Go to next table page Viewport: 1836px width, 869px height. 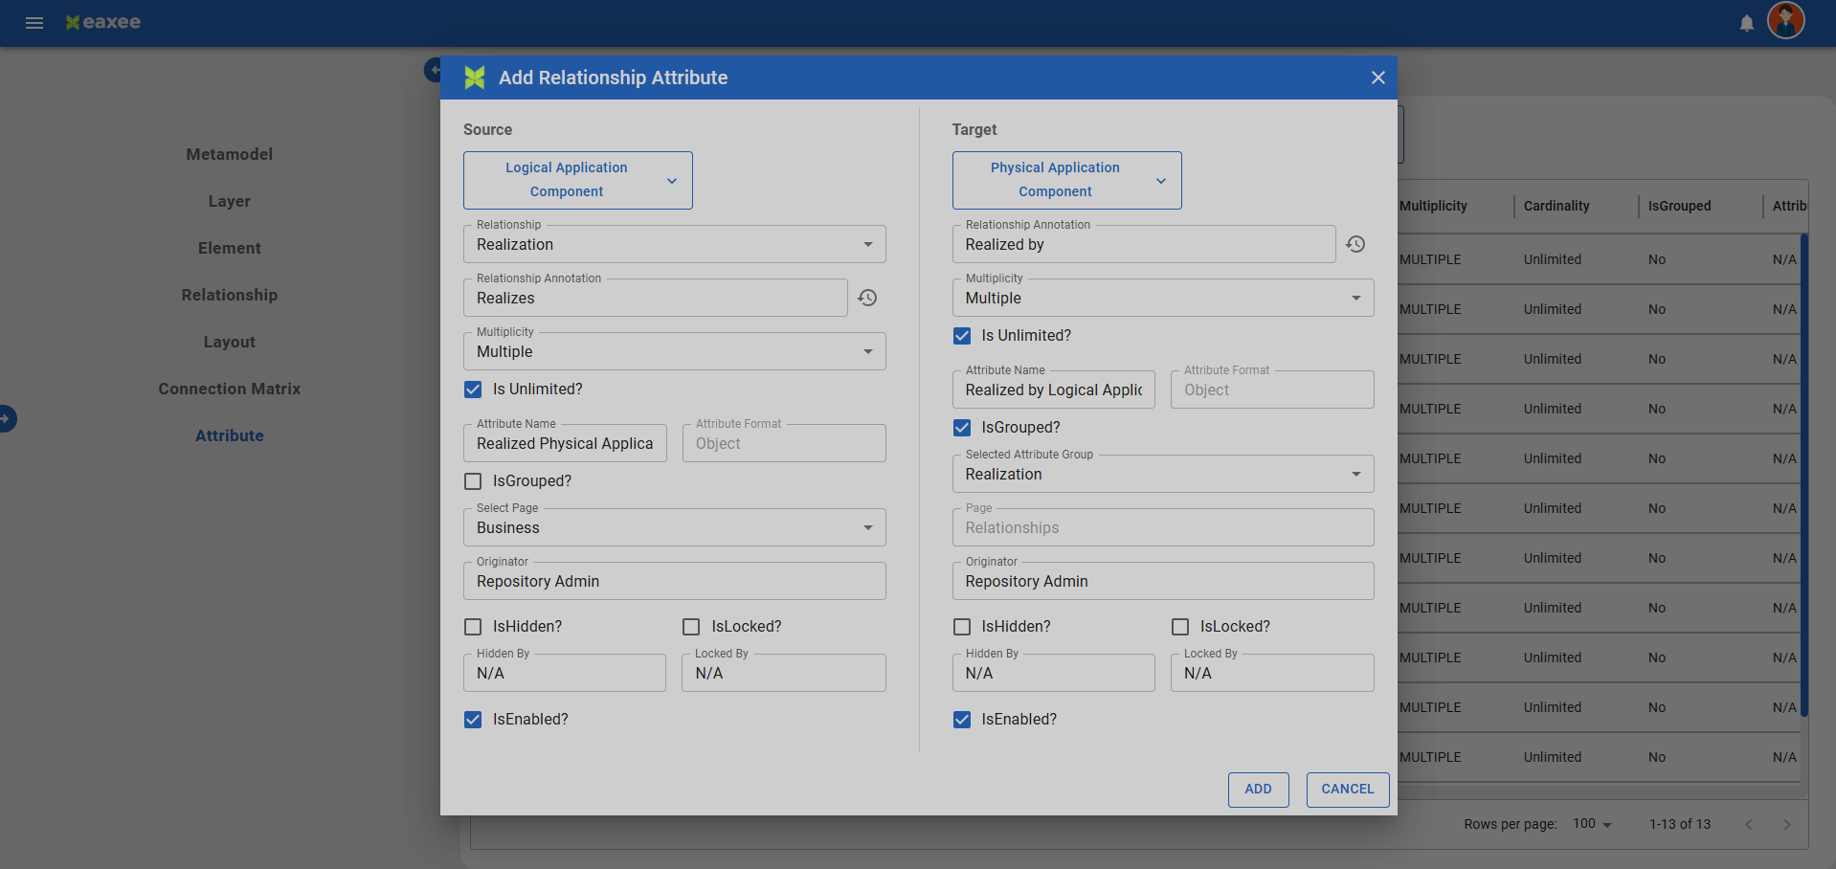1787,824
